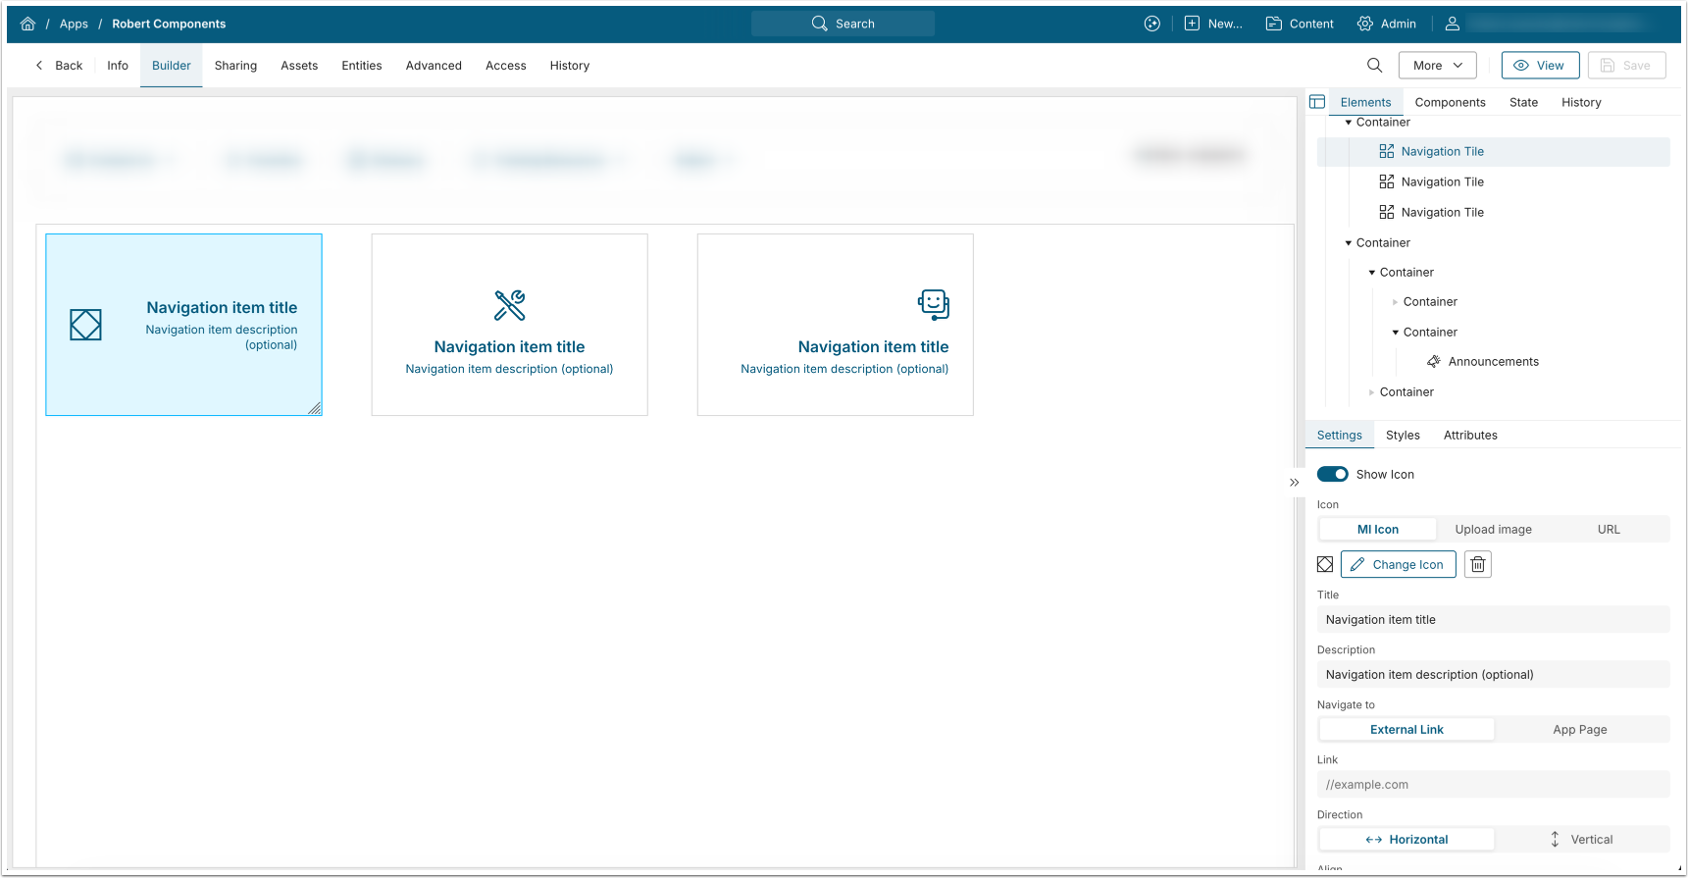Toggle the Show Icon switch
1688x878 pixels.
1333,474
